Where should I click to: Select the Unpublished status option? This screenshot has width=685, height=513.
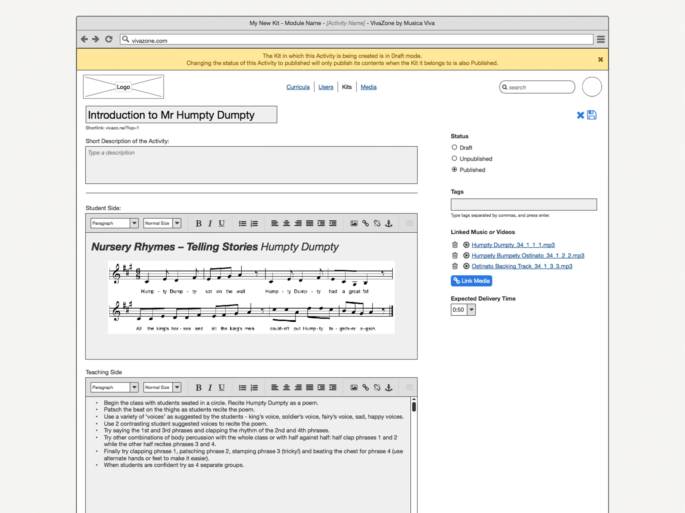point(454,158)
